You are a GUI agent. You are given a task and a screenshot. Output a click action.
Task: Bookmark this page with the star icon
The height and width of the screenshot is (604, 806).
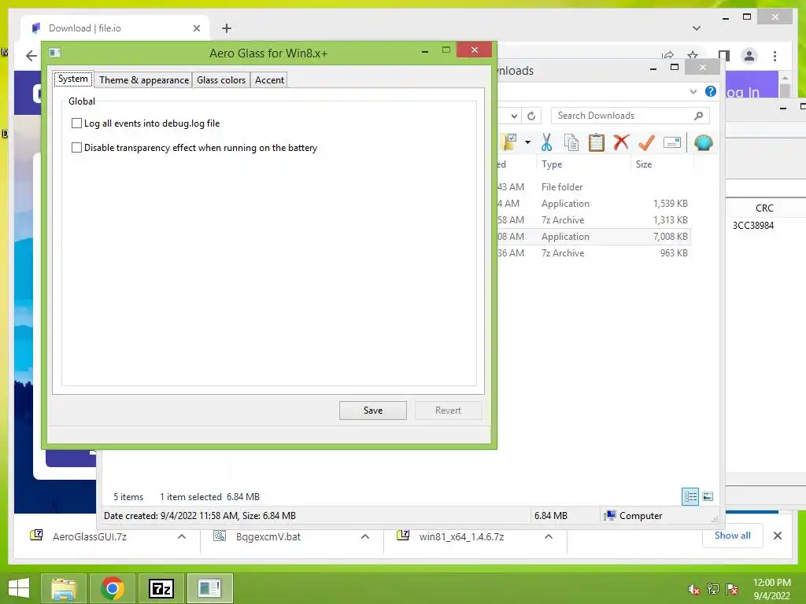tap(693, 55)
